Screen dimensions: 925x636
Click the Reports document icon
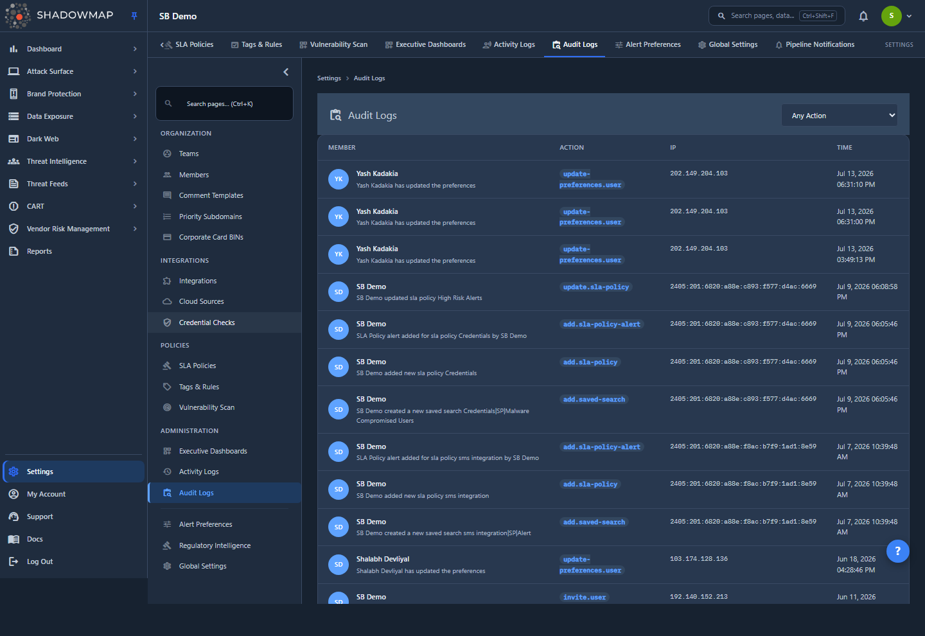pos(13,251)
